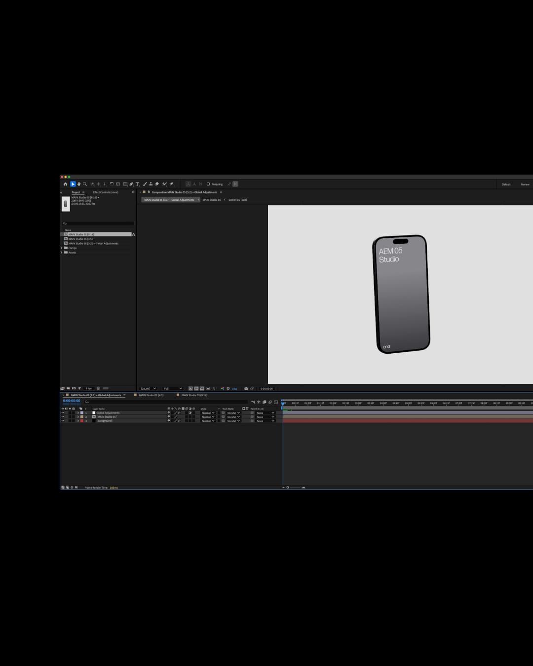Hide the Global Adjustments layer
The height and width of the screenshot is (666, 533).
tap(63, 413)
